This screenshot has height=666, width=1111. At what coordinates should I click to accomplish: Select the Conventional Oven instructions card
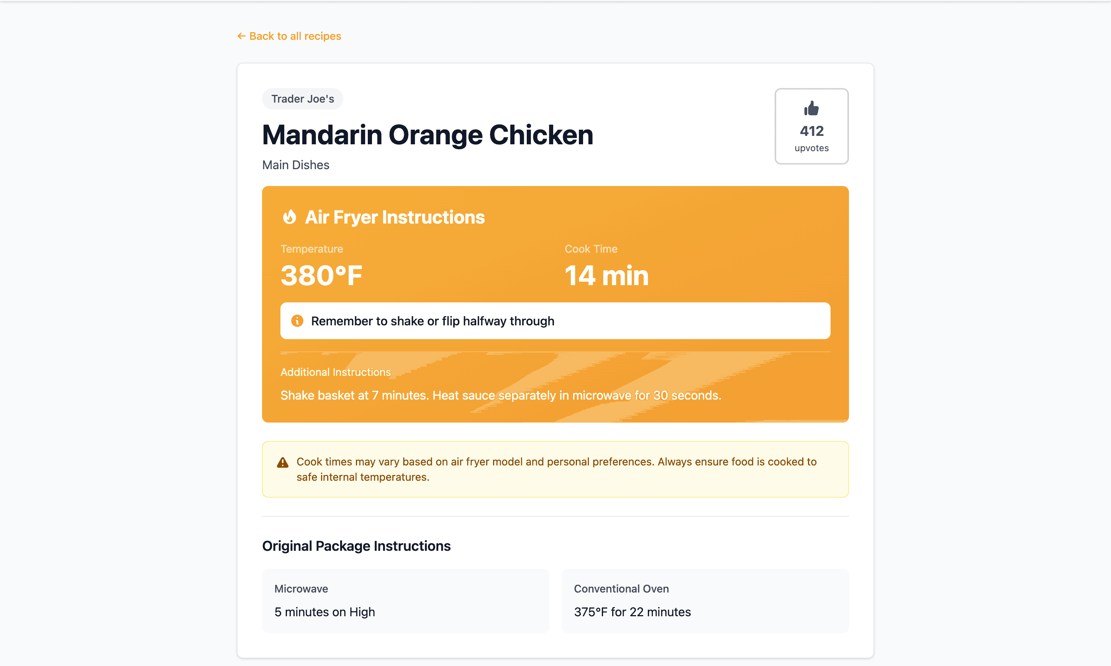coord(705,601)
